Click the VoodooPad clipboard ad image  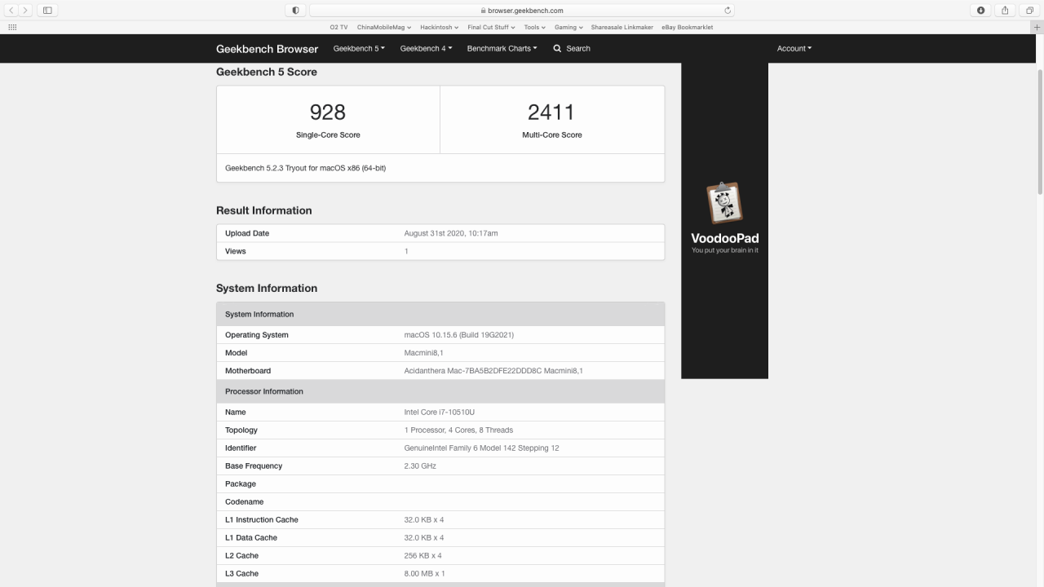(724, 203)
